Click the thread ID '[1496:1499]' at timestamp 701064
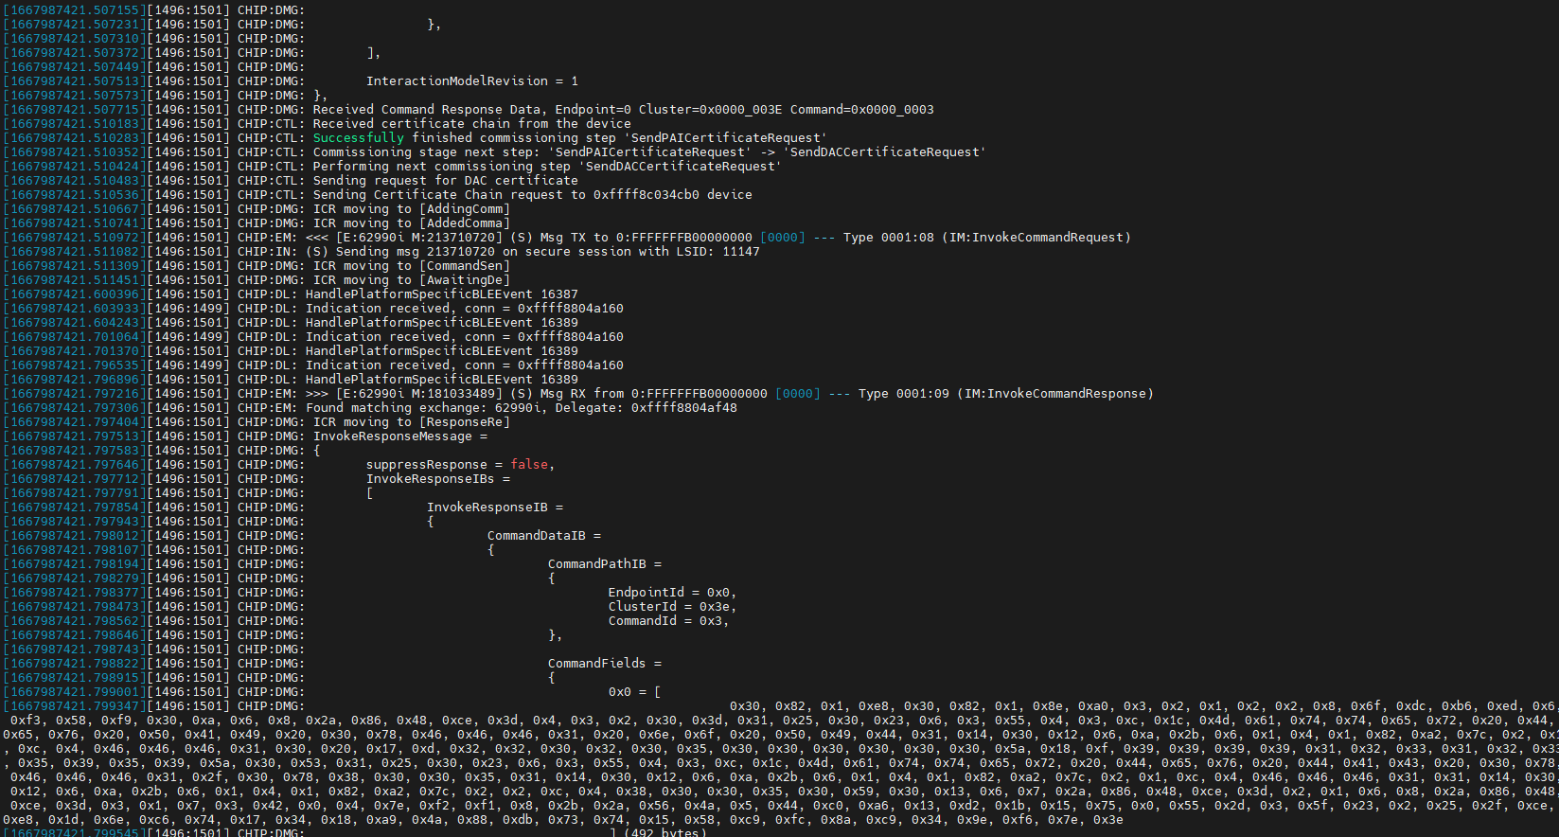The image size is (1559, 837). coord(188,337)
